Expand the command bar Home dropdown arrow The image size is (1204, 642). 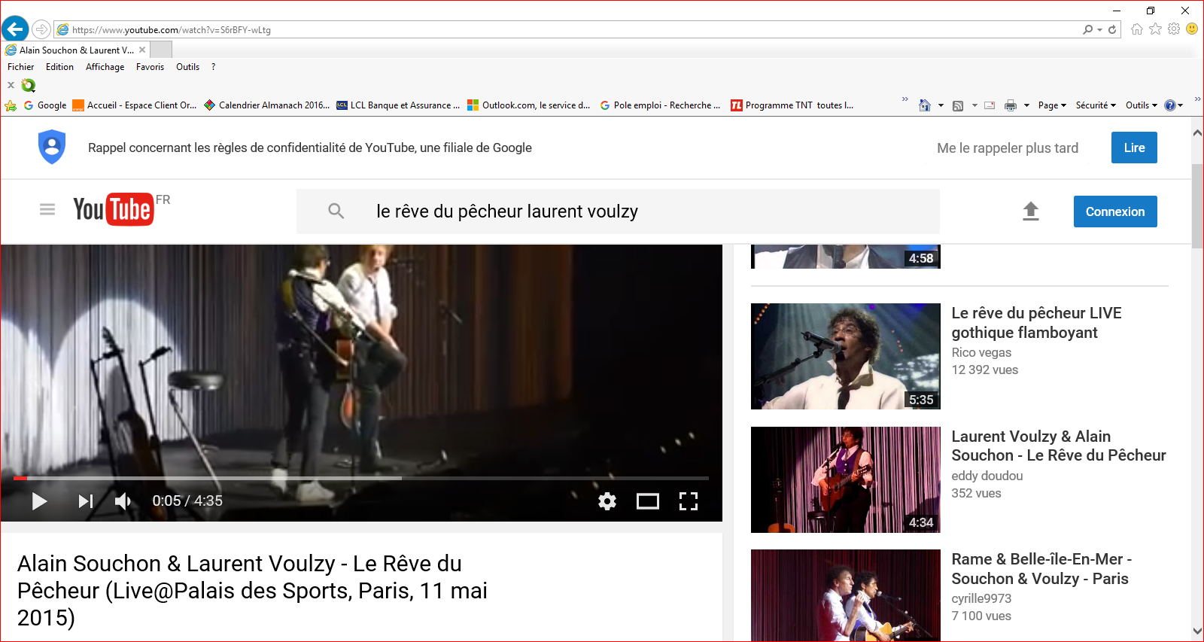click(941, 105)
